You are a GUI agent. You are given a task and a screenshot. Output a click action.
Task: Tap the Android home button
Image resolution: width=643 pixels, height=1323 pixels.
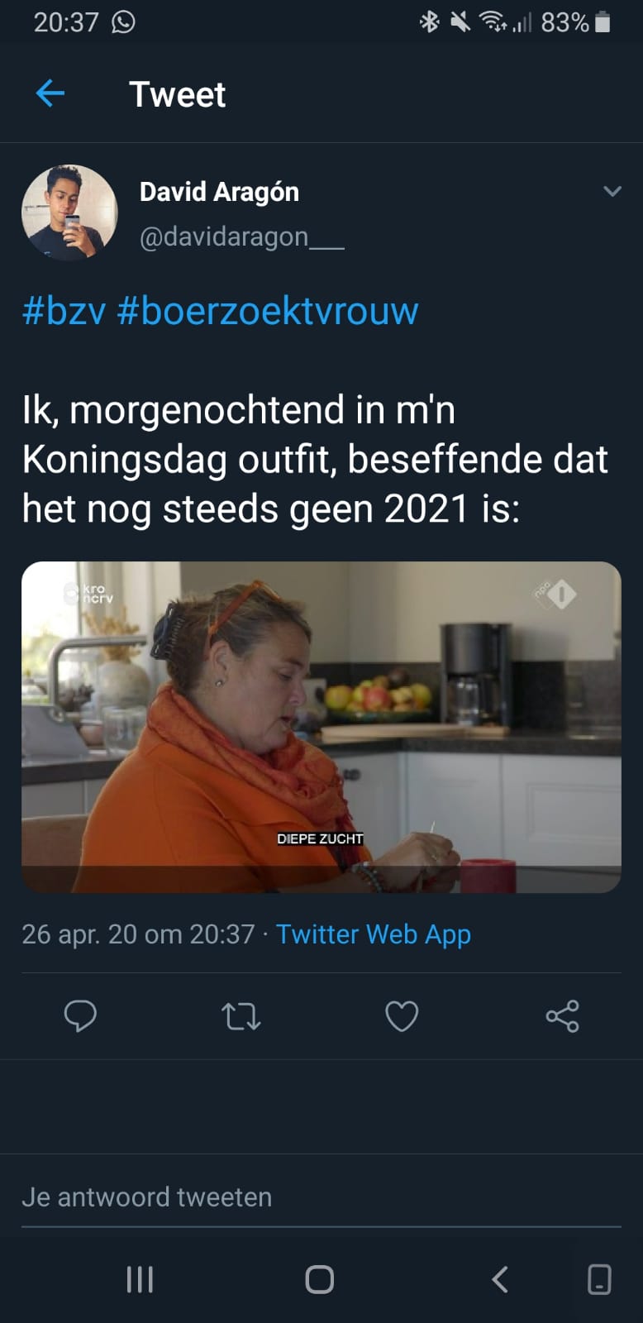pyautogui.click(x=320, y=1279)
